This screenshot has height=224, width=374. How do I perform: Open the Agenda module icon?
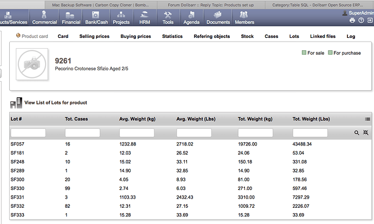[x=191, y=15]
